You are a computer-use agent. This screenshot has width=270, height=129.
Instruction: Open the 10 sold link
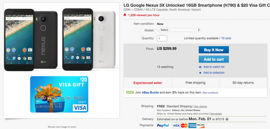(x=226, y=38)
